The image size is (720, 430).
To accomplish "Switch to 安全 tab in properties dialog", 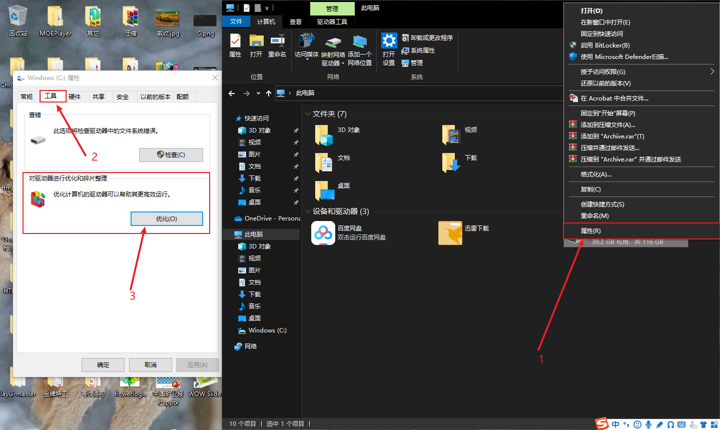I will [123, 97].
